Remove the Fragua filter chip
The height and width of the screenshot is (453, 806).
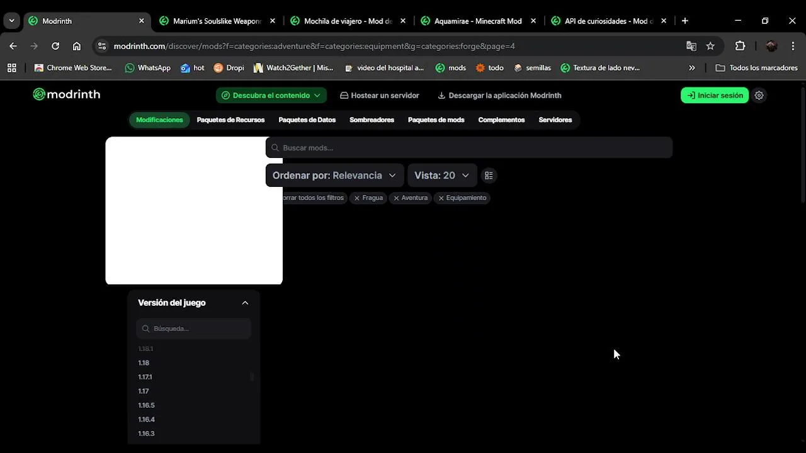(x=368, y=198)
